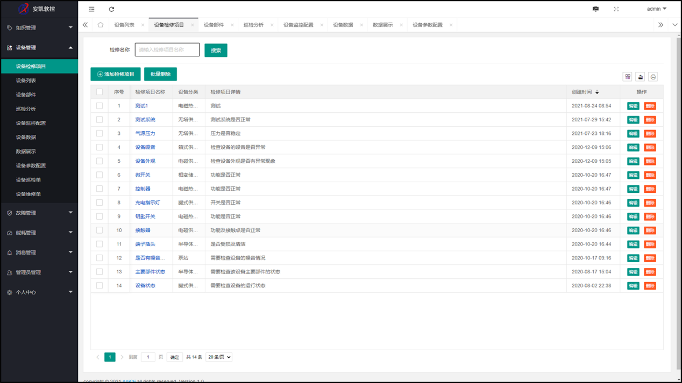Open the 20 条/页 page size dropdown

(x=218, y=357)
